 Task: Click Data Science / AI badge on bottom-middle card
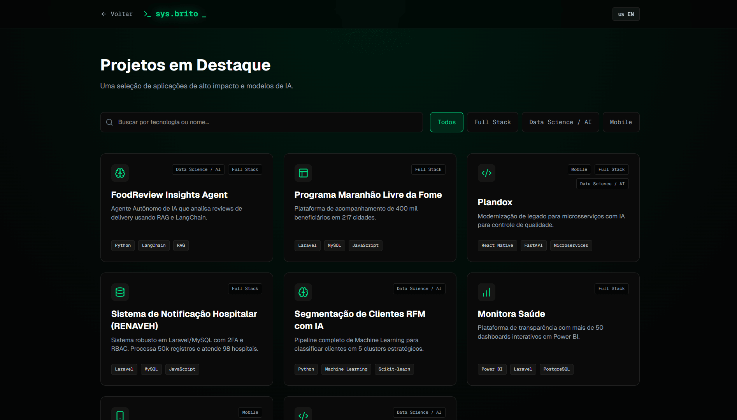click(x=419, y=412)
